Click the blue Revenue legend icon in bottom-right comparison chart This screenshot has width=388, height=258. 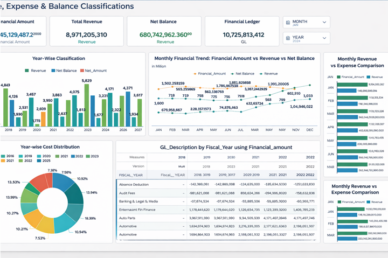point(368,201)
